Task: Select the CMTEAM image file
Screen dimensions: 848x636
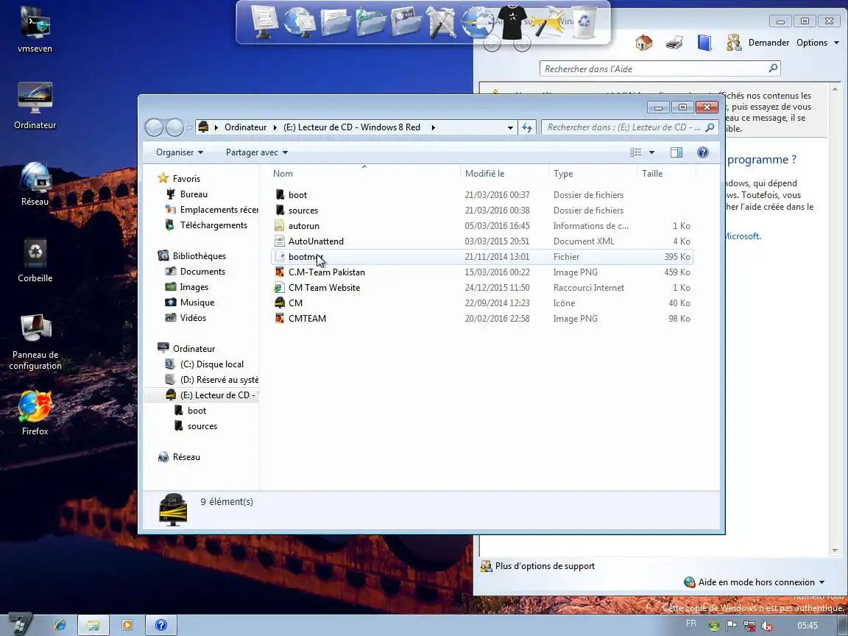Action: [x=307, y=319]
